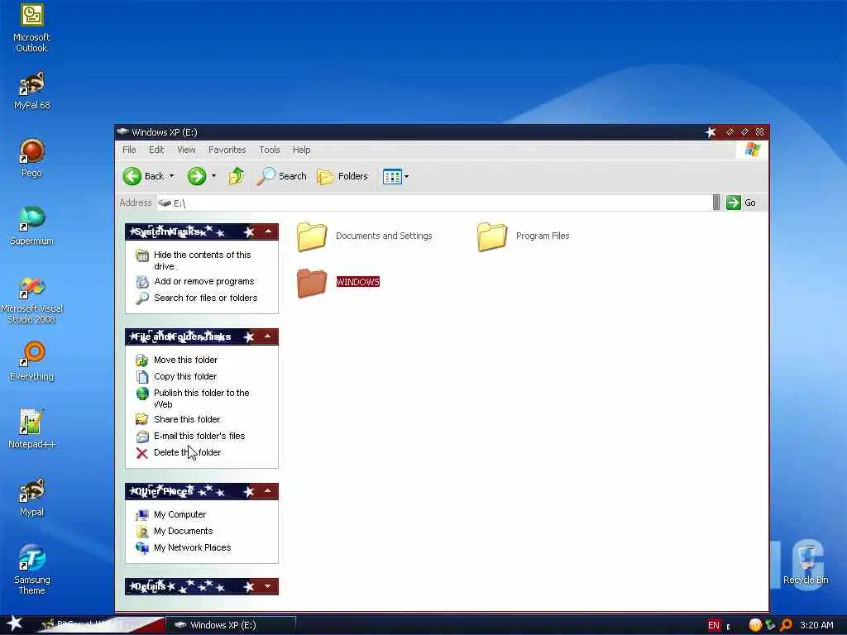Open the Edit menu
This screenshot has width=847, height=635.
pyautogui.click(x=156, y=150)
